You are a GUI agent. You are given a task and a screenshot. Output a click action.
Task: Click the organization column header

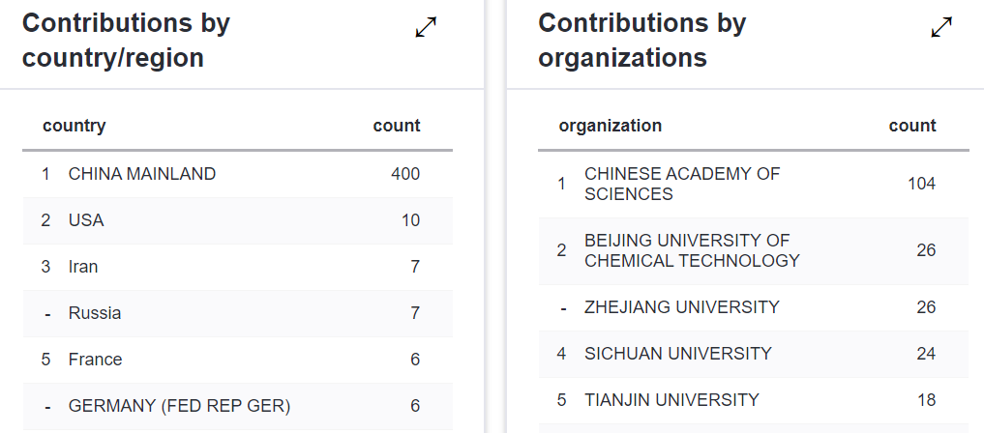tap(611, 126)
